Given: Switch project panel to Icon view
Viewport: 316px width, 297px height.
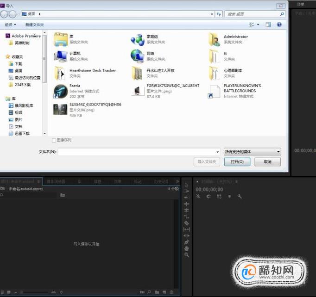Looking at the screenshot, I should (x=9, y=292).
